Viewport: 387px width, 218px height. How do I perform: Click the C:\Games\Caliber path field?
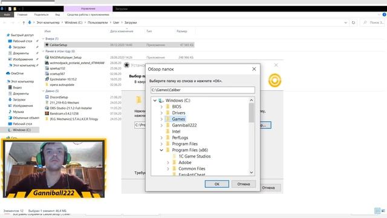click(203, 90)
